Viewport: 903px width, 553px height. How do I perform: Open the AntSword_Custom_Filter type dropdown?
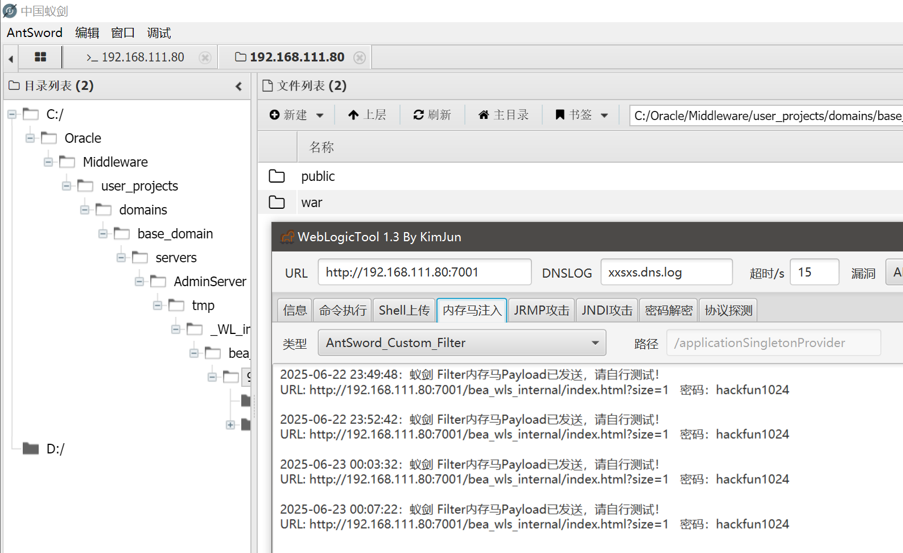pyautogui.click(x=462, y=342)
